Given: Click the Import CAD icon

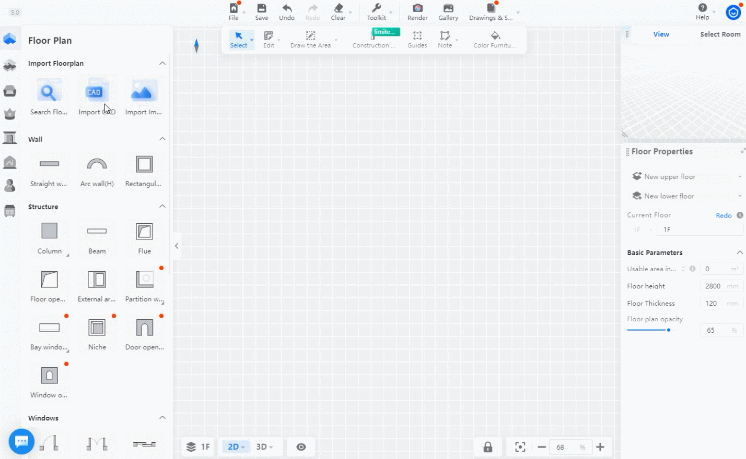Looking at the screenshot, I should 97,92.
